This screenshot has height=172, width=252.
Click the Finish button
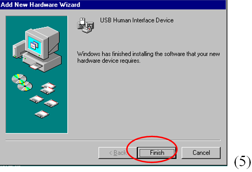157,152
